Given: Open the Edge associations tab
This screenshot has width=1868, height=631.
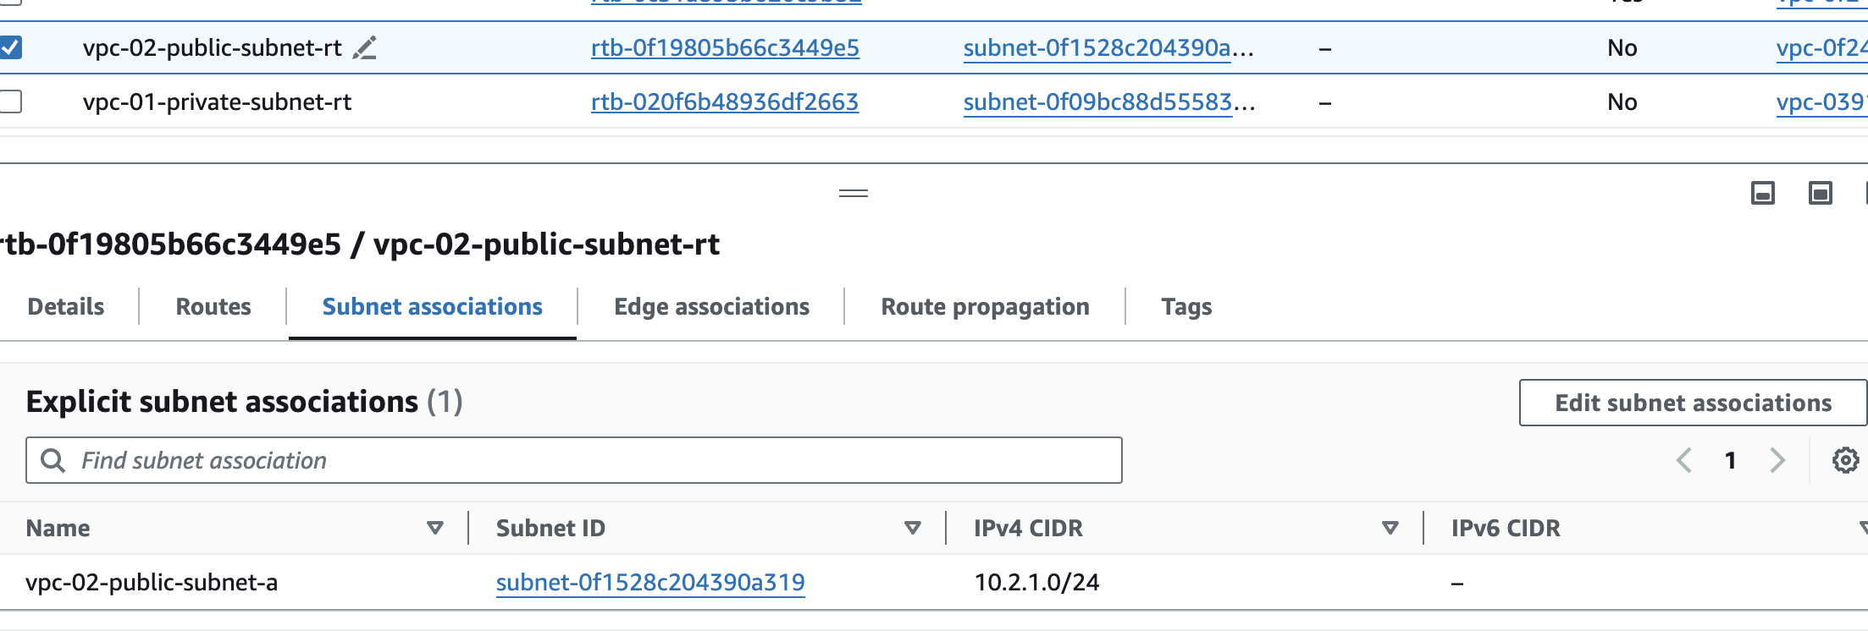Looking at the screenshot, I should [711, 307].
